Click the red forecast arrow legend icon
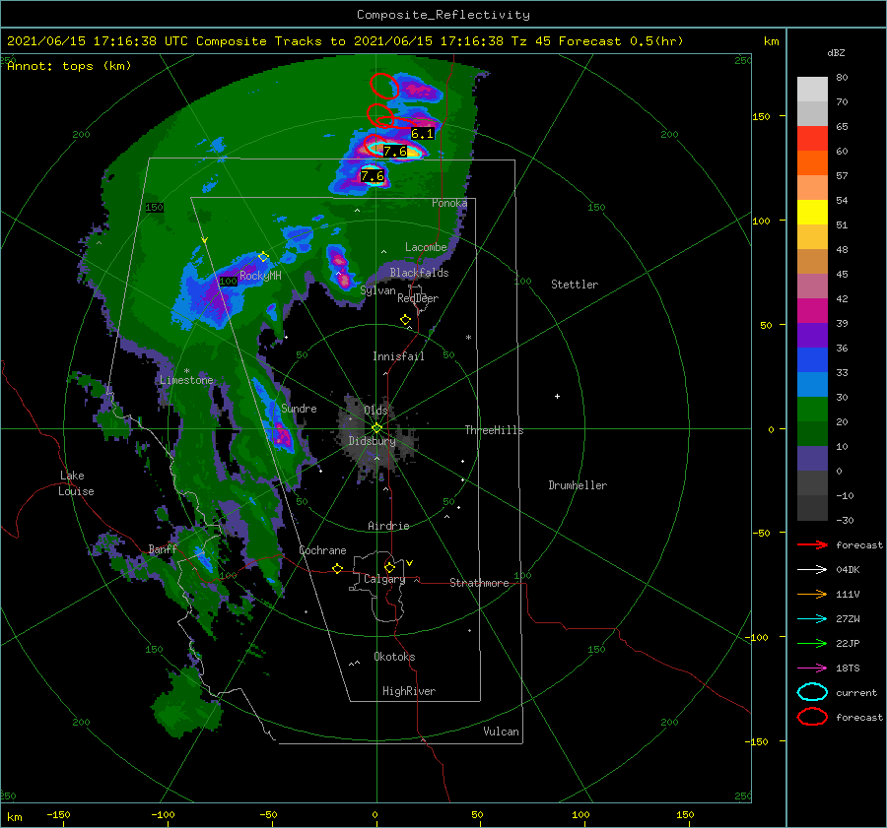This screenshot has width=887, height=828. 812,544
